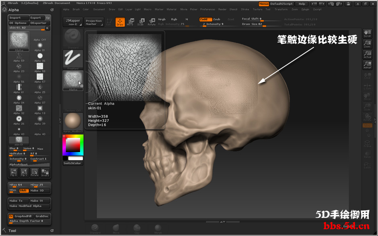Click the Scroll canvas navigation icon
The image size is (378, 236).
point(367,34)
